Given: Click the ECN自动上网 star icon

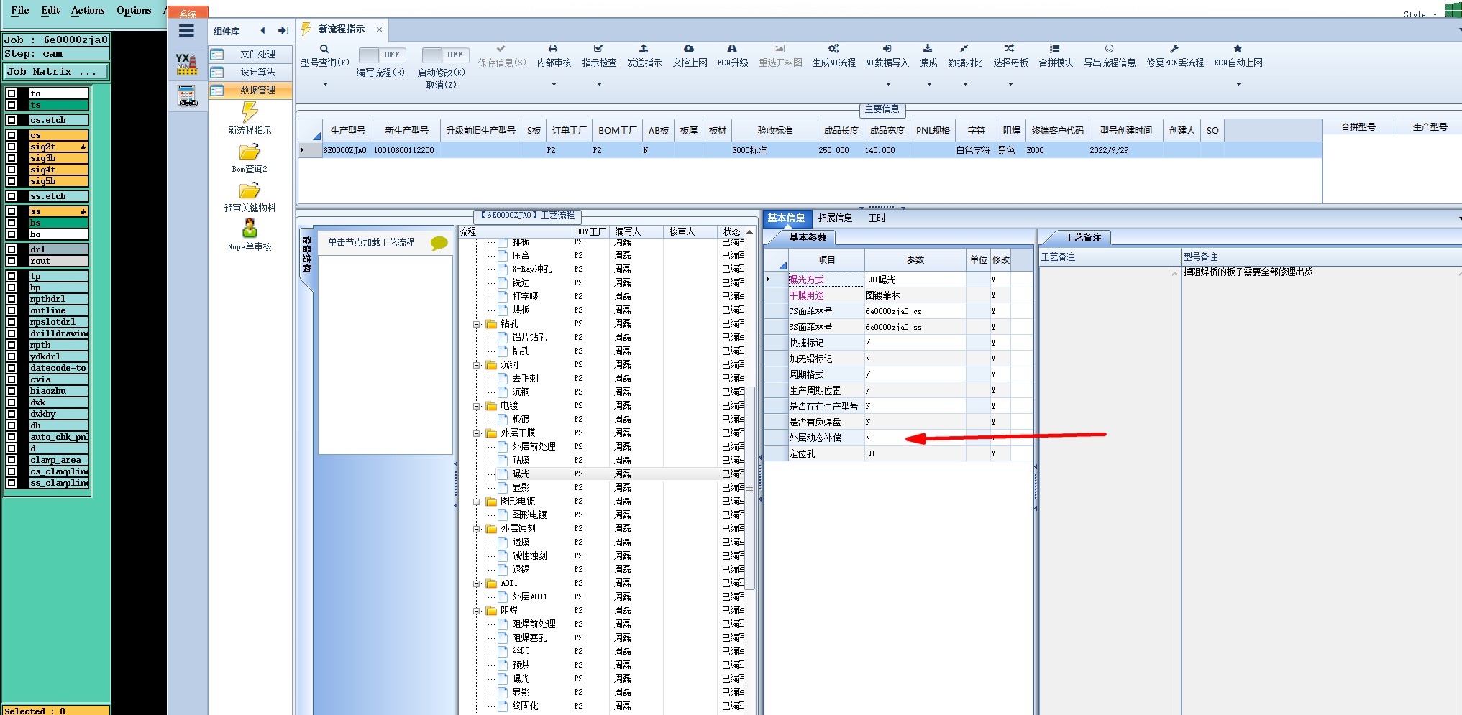Looking at the screenshot, I should [x=1238, y=49].
